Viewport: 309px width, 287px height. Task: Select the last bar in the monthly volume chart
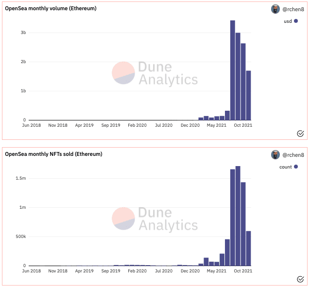(249, 95)
